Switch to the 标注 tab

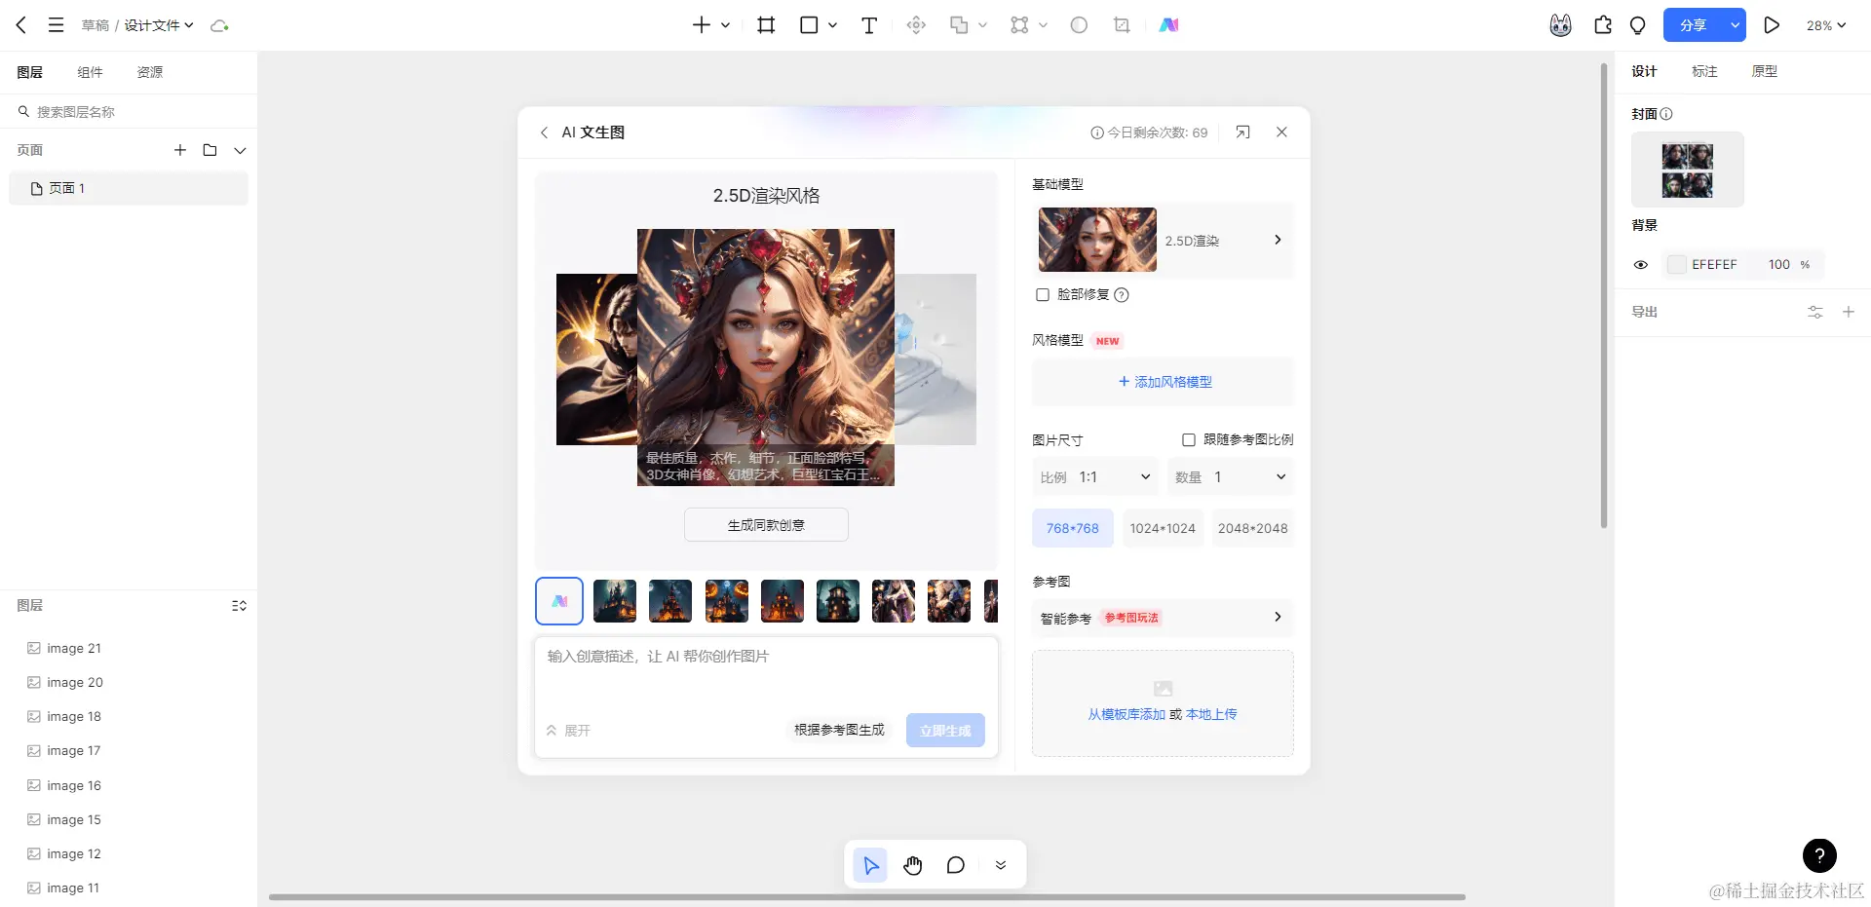[x=1703, y=71]
